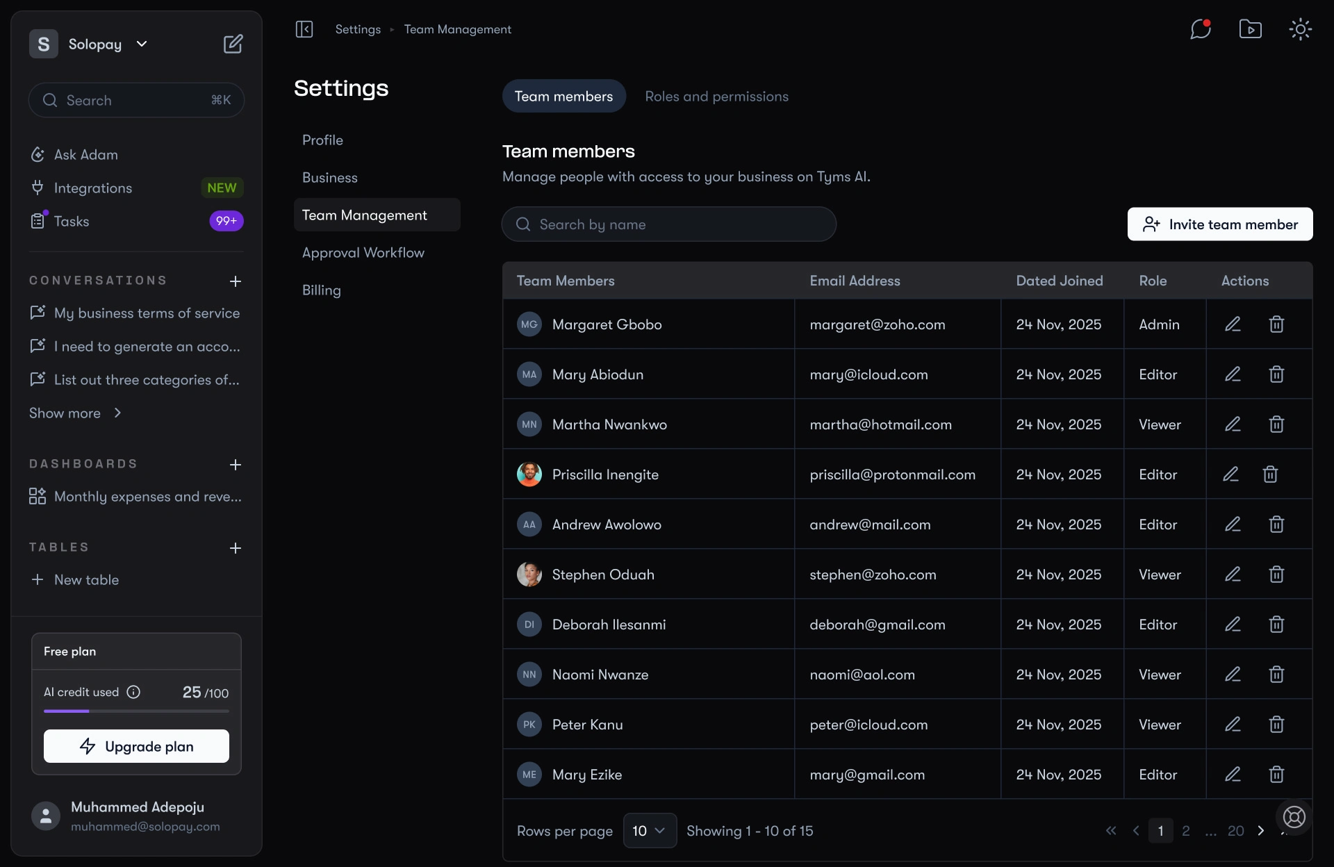Edit Margaret Gbobo's member details

1233,324
